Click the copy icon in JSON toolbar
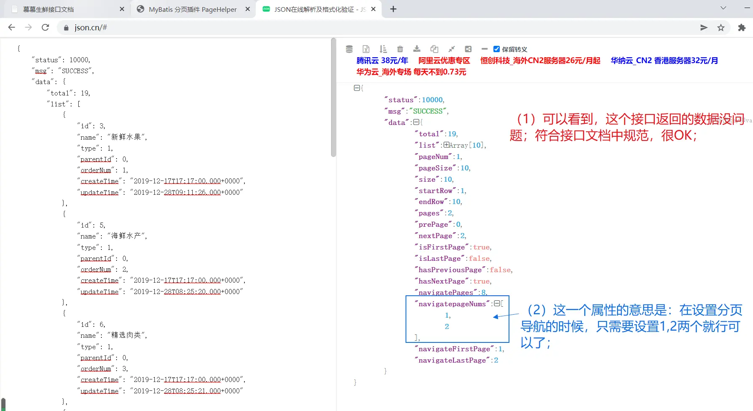 click(434, 49)
